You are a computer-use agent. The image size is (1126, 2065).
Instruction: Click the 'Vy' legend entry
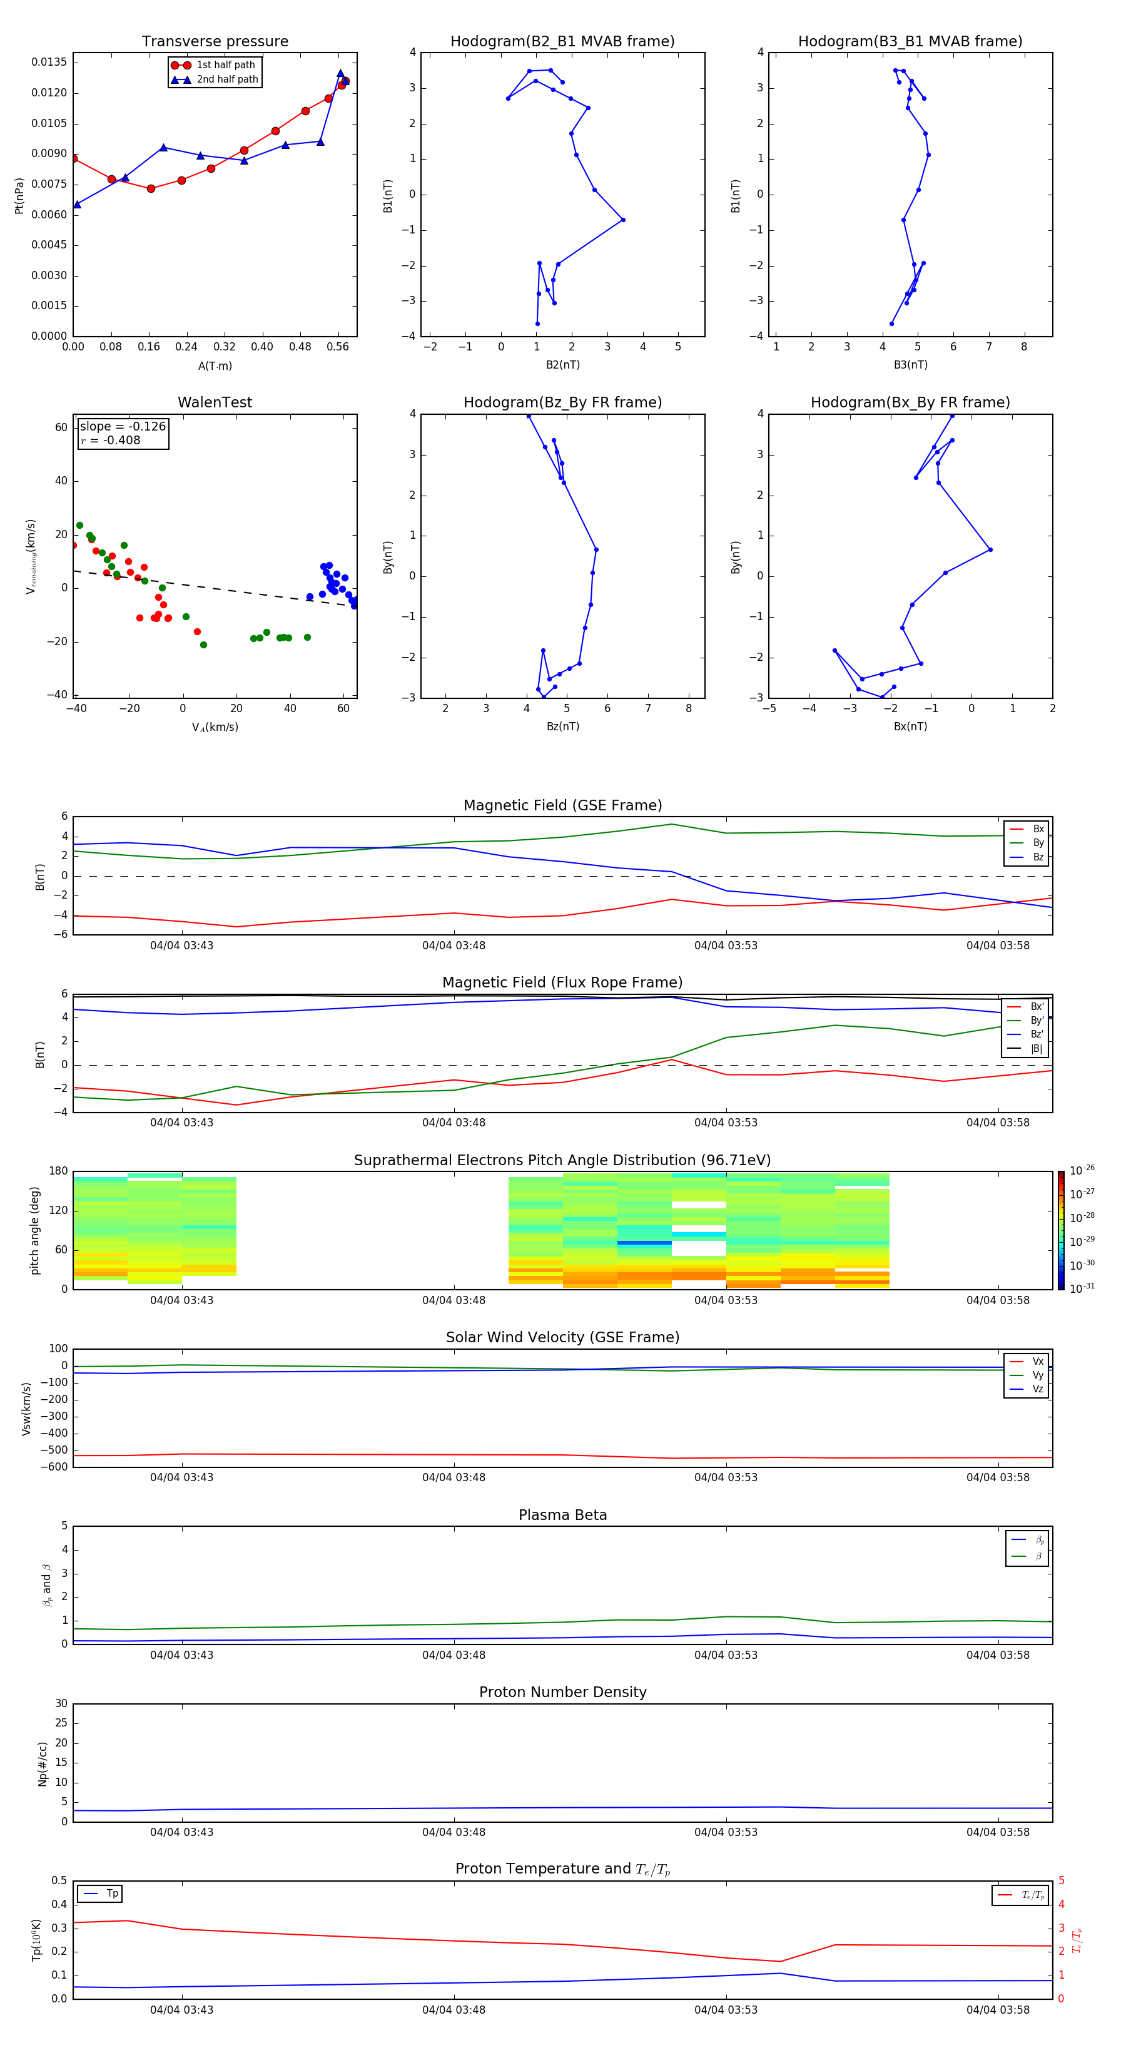point(1027,1375)
